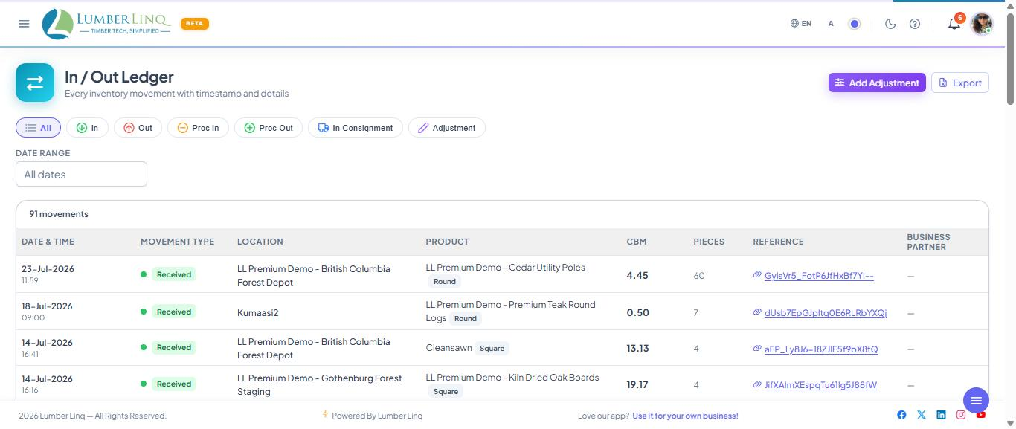This screenshot has width=1016, height=429.
Task: Filter by Out movements
Action: click(138, 128)
